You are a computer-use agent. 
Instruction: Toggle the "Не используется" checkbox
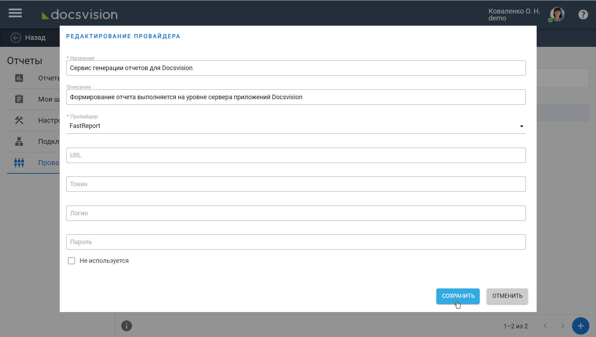click(x=72, y=261)
